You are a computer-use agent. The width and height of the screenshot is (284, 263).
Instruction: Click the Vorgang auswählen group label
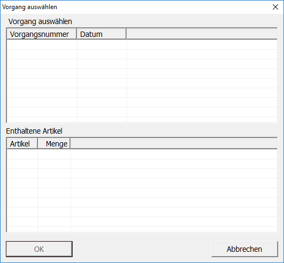(40, 21)
